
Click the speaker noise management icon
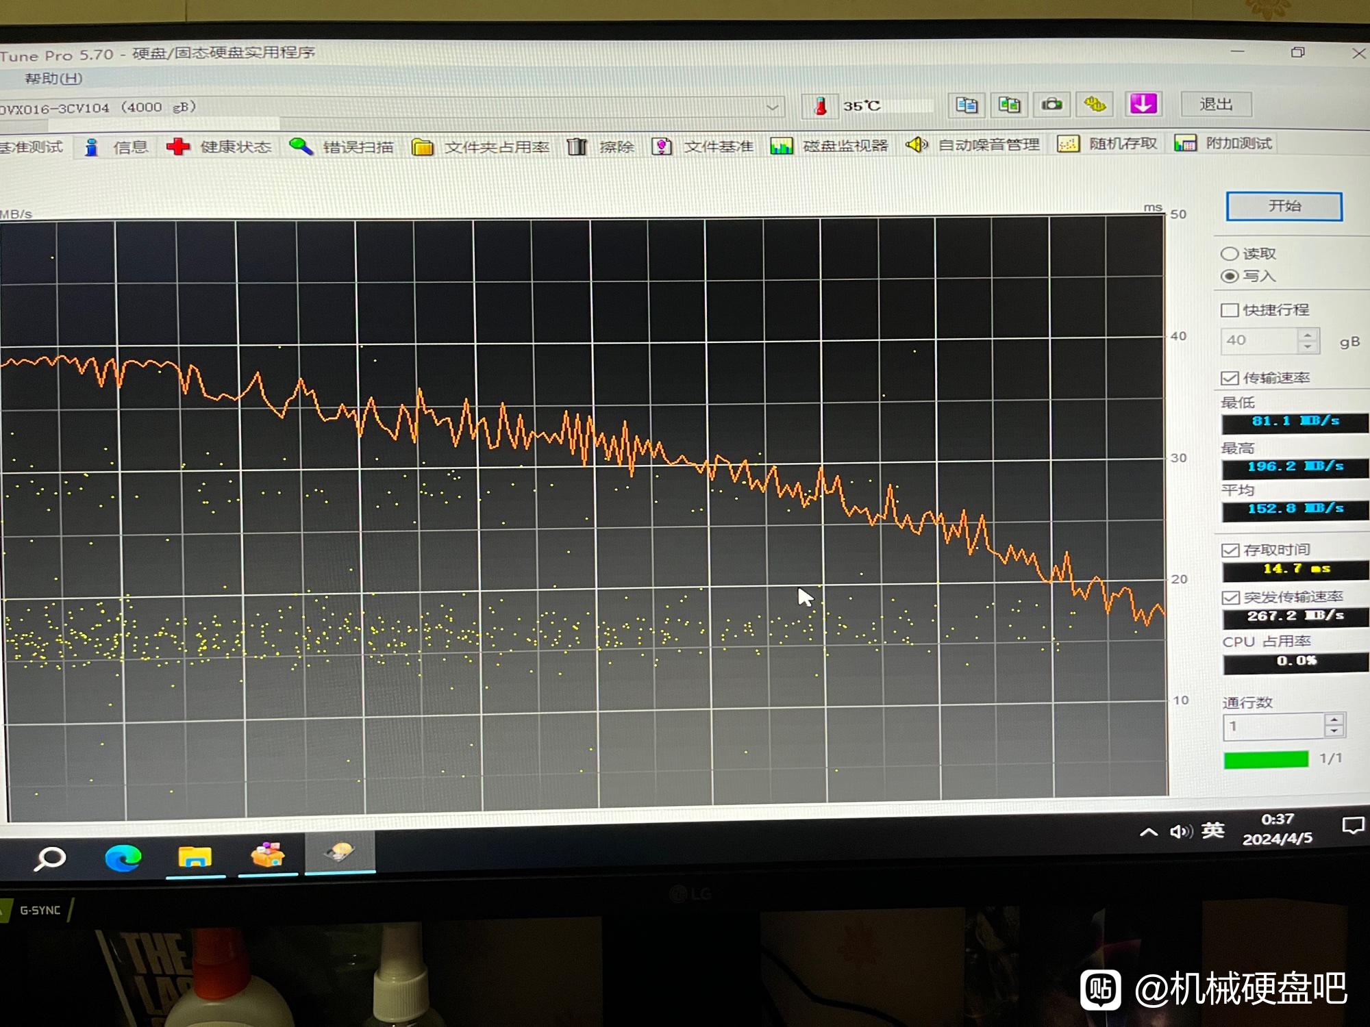(917, 144)
